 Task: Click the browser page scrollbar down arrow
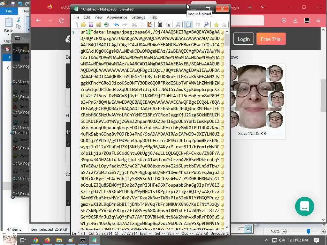tap(323, 219)
